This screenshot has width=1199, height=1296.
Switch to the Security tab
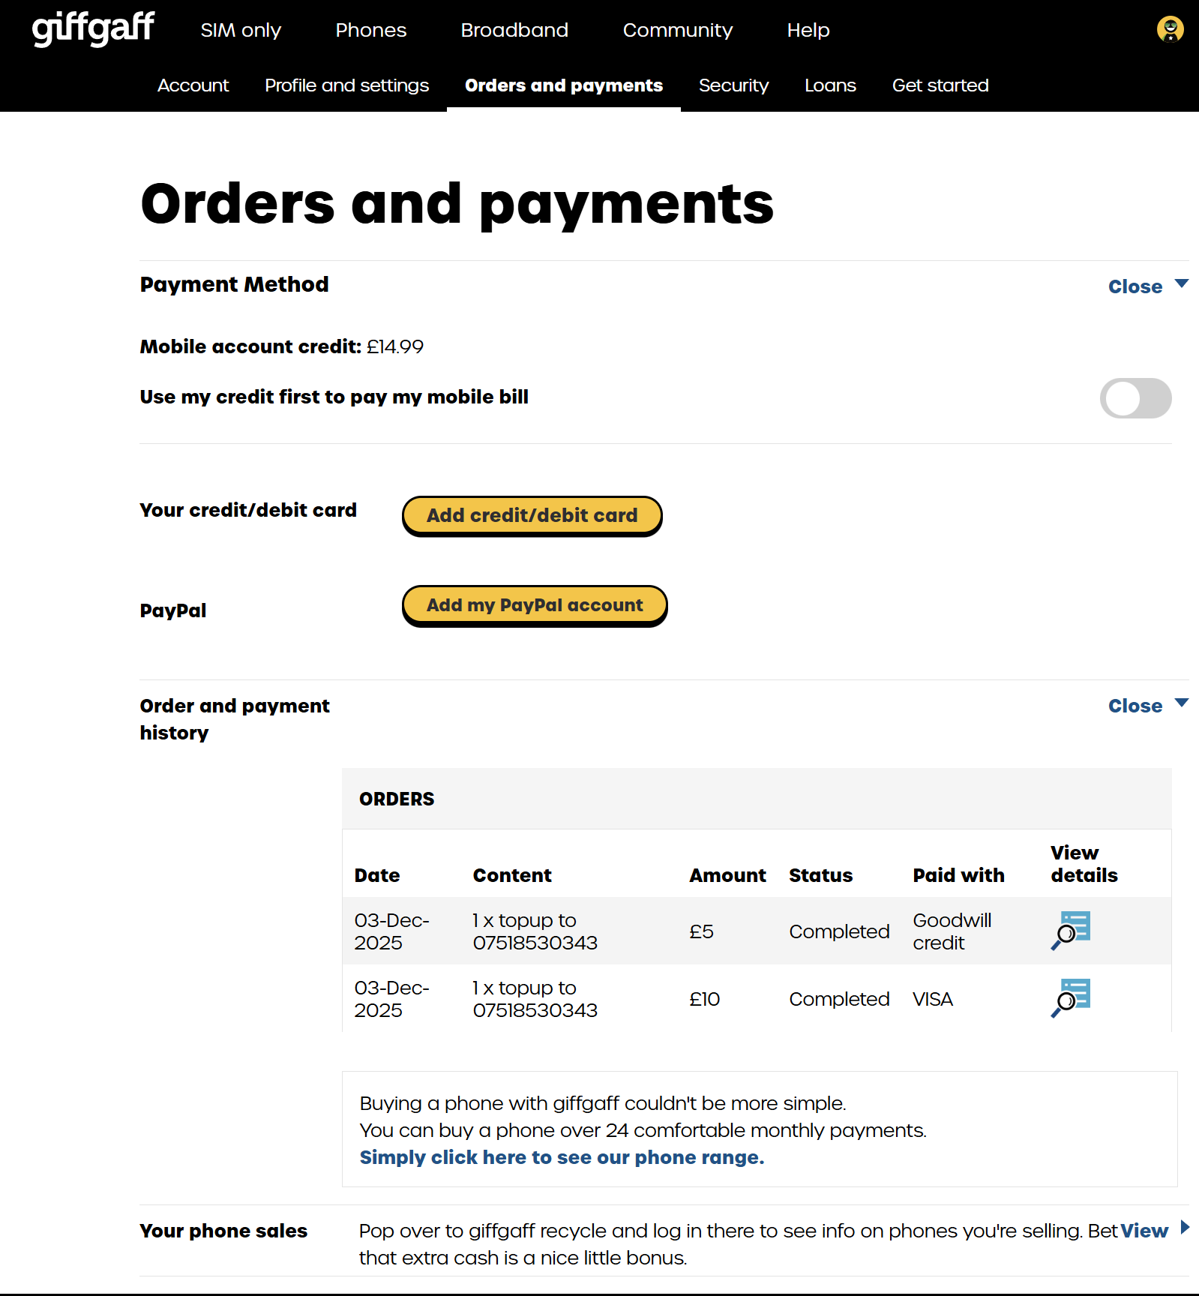click(x=733, y=85)
